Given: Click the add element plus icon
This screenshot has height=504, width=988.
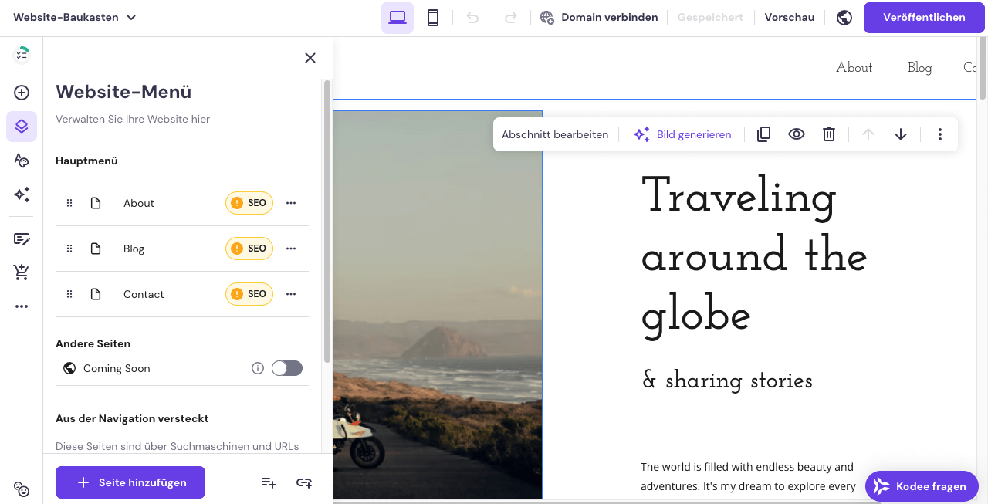Looking at the screenshot, I should tap(22, 93).
